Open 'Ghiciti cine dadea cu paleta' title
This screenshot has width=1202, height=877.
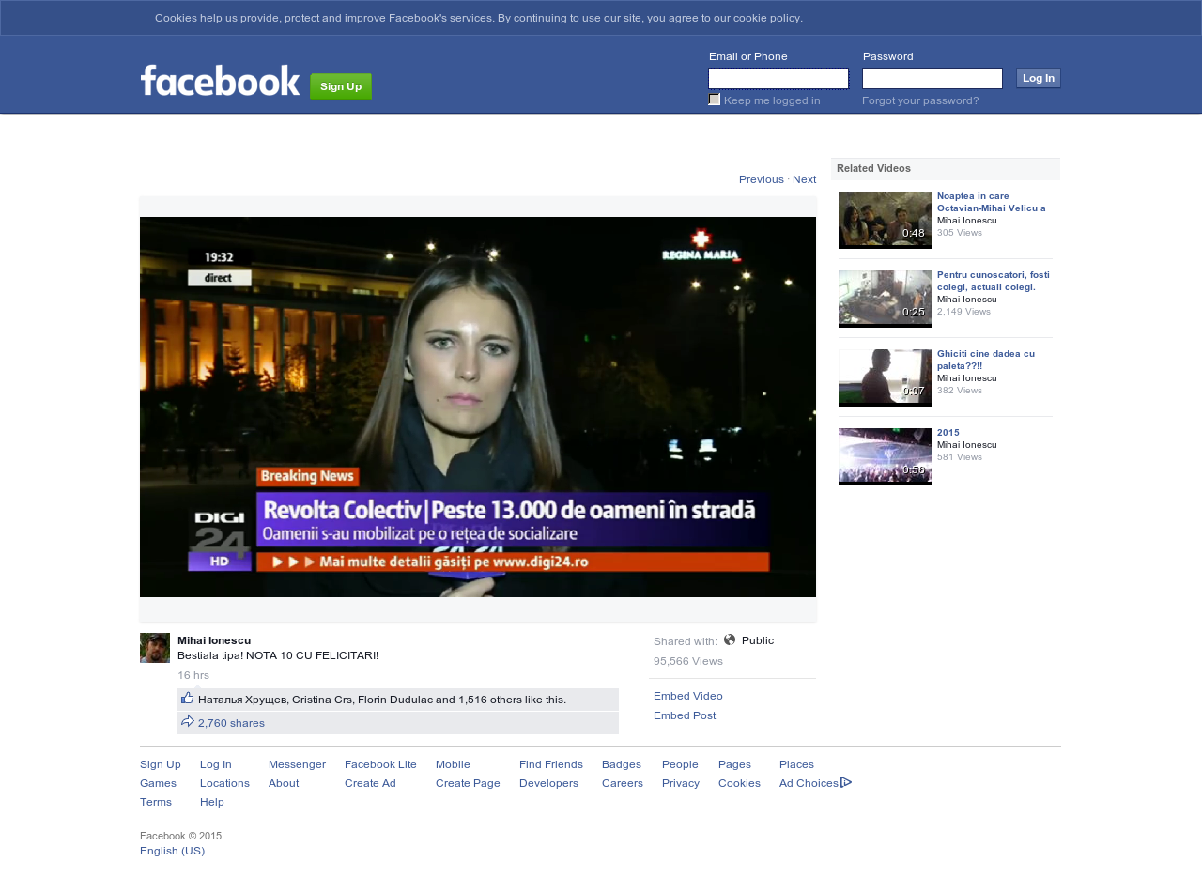click(986, 360)
